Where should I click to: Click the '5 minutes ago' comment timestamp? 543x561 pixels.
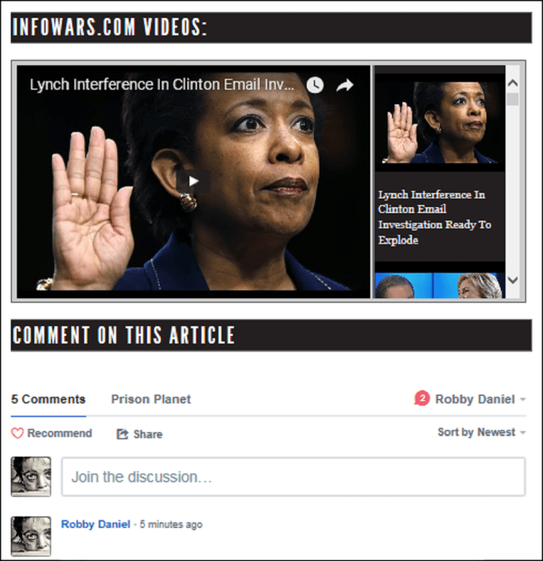[x=170, y=524]
